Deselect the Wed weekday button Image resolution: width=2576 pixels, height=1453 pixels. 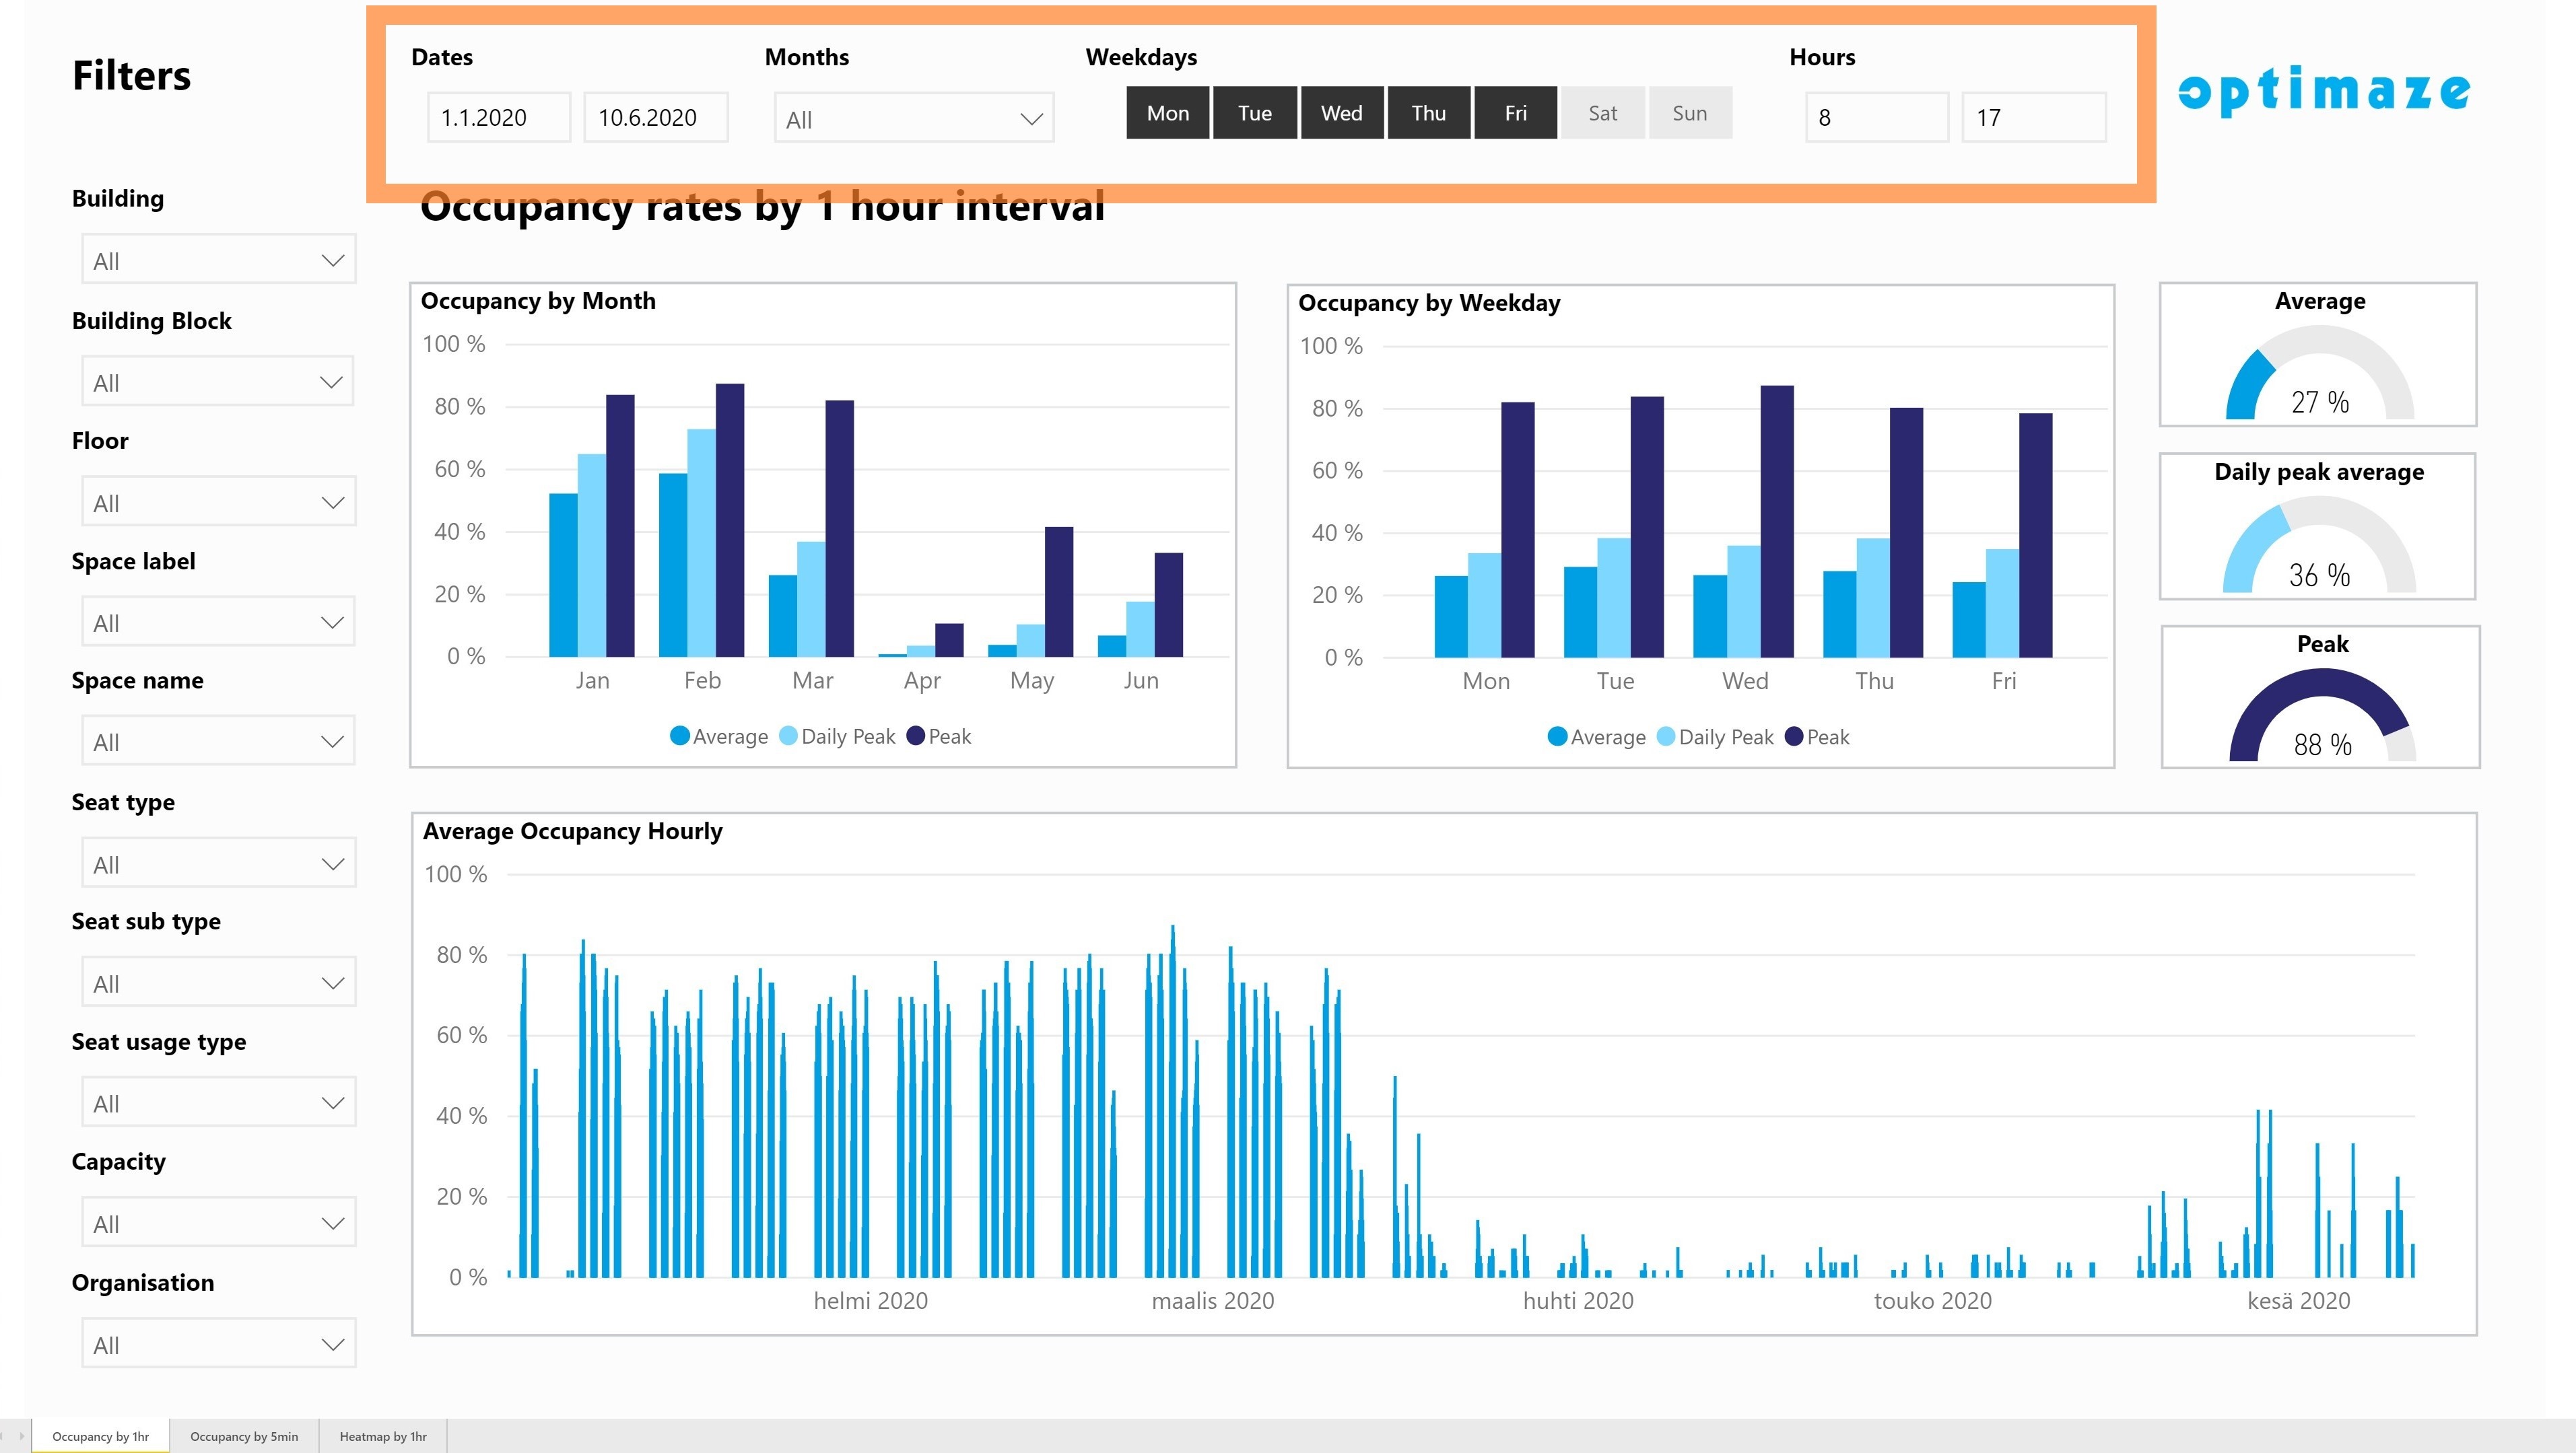(x=1341, y=113)
